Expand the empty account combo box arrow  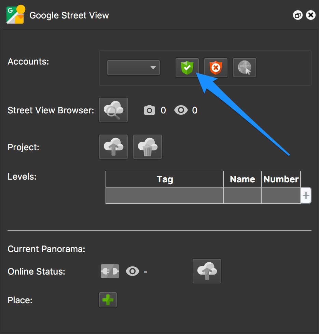coord(154,67)
